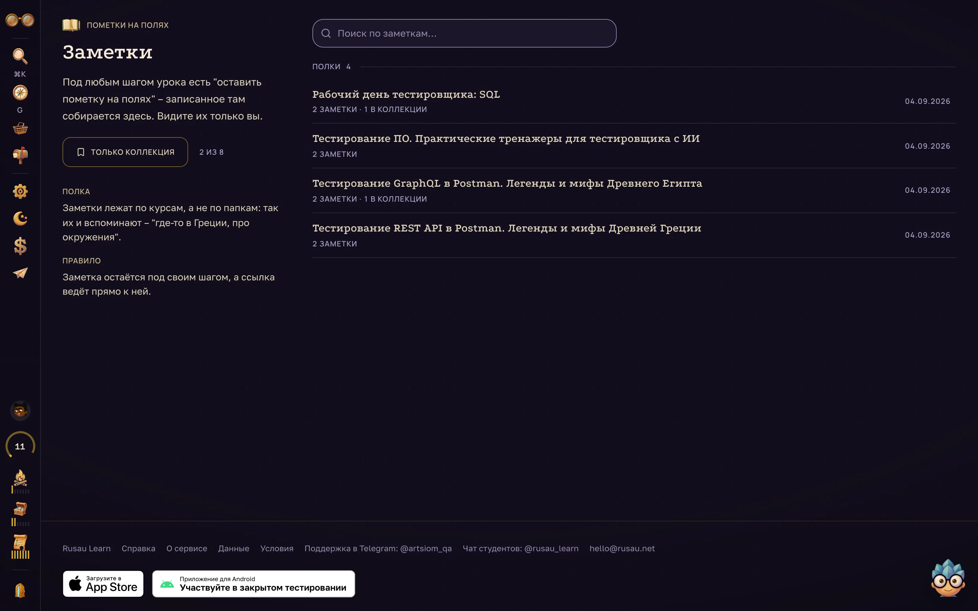Click the Android closed testing badge
This screenshot has height=611, width=978.
point(253,584)
